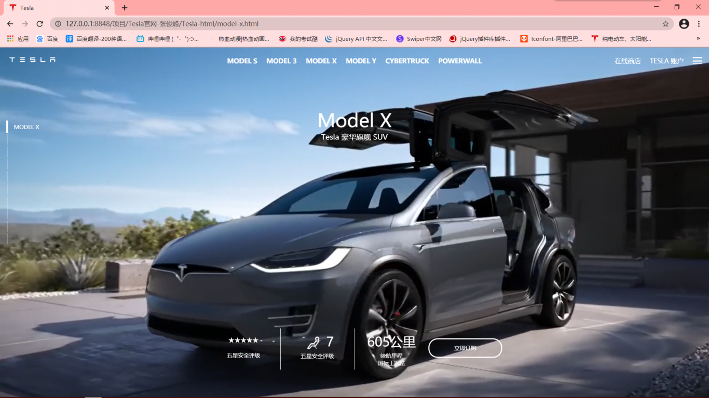Open 百度翻译 bookmark

[x=96, y=39]
